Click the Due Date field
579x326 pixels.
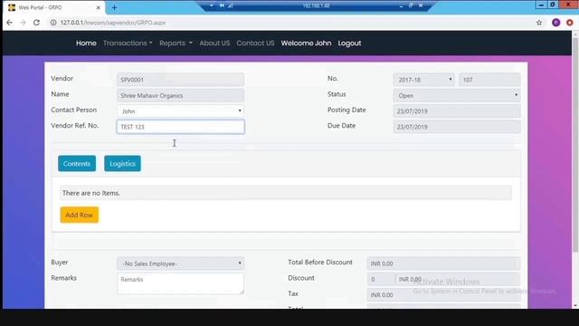[x=457, y=127]
